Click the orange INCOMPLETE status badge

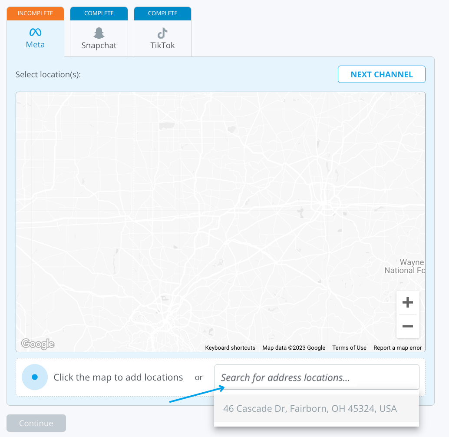coord(35,13)
